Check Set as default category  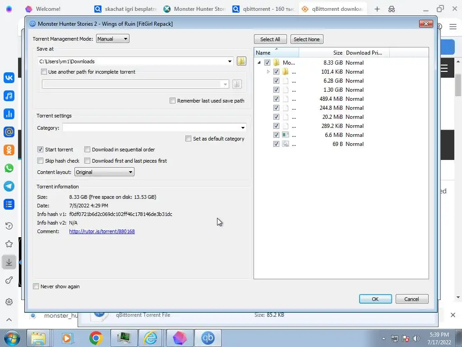pyautogui.click(x=188, y=139)
